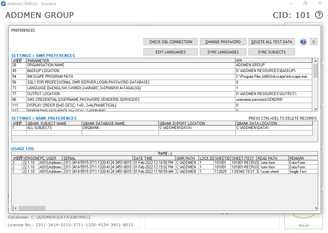Click the License No. text at bottom
This screenshot has height=233, width=328.
[x=70, y=225]
